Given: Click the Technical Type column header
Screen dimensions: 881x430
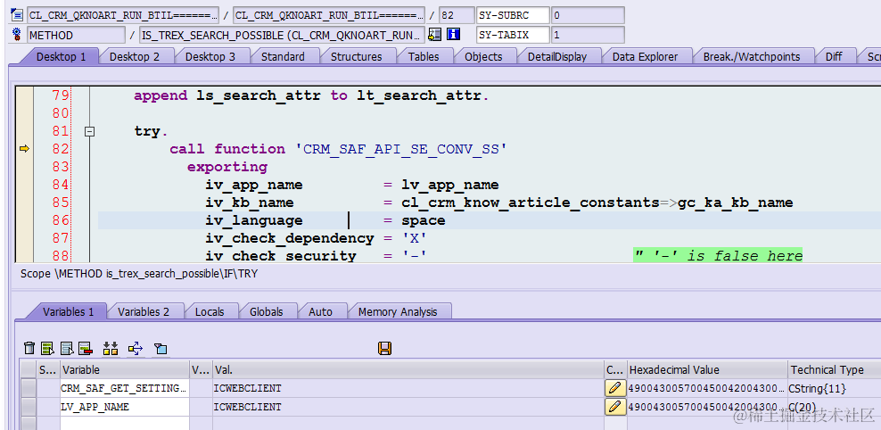Looking at the screenshot, I should pos(834,370).
